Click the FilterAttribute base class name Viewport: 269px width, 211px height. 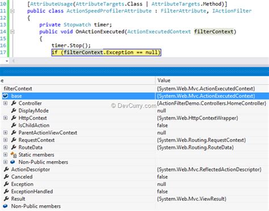coord(183,11)
